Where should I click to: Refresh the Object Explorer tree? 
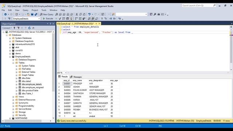tap(29, 28)
